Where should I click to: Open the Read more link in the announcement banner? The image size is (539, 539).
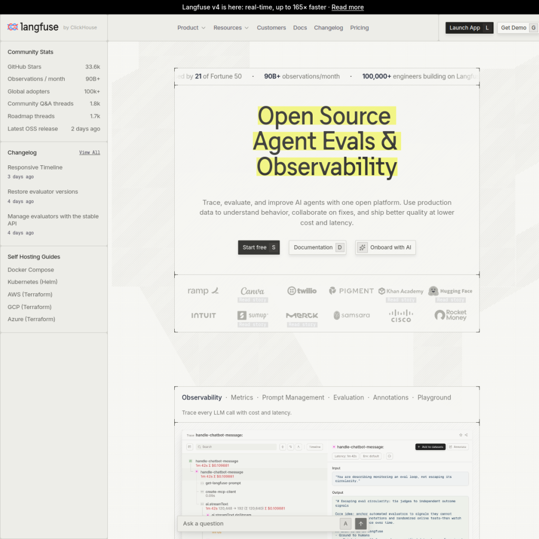[347, 7]
